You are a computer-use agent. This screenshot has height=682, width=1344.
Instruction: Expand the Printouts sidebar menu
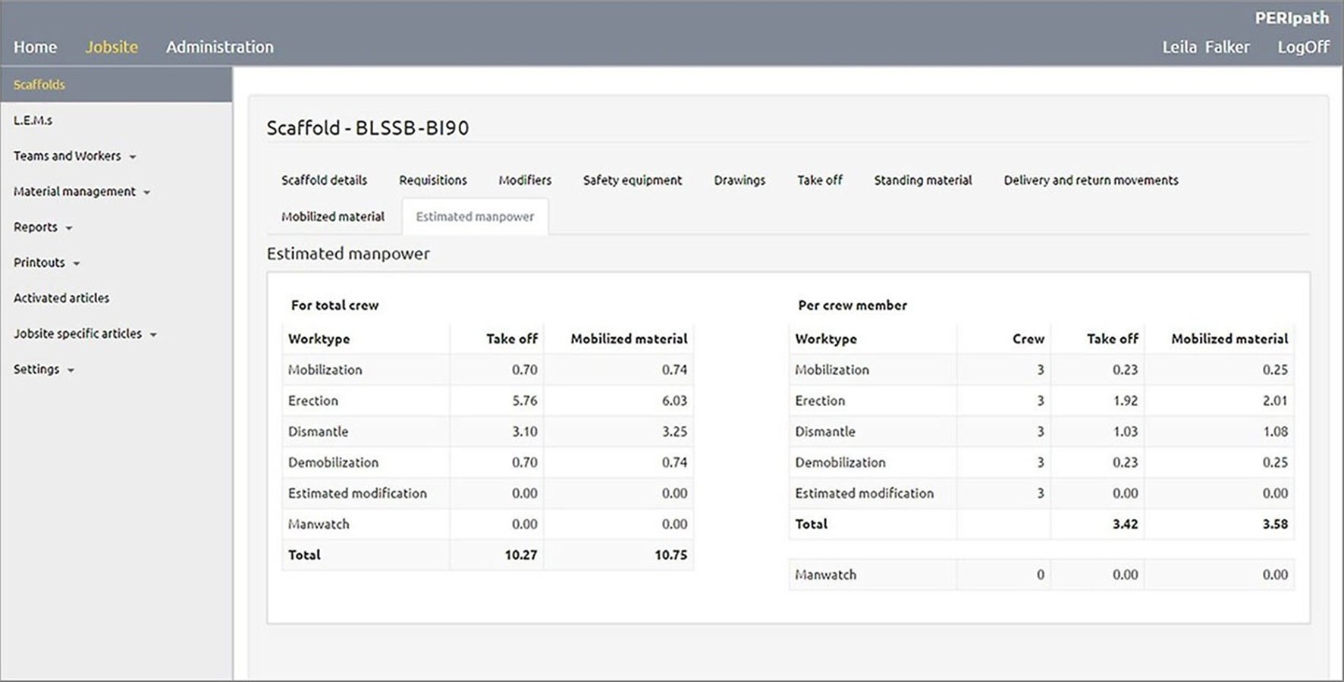46,263
